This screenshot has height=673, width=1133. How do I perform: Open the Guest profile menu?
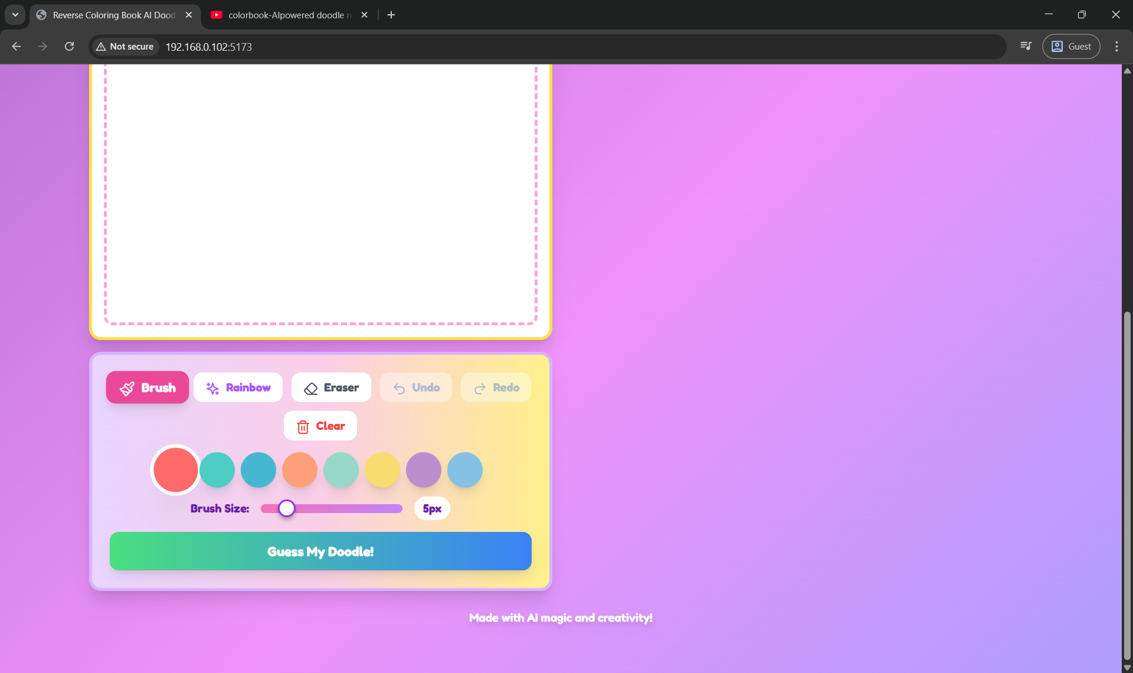[x=1071, y=47]
